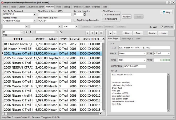
Task: Open first empty search field dropdown
Action: [x=27, y=27]
